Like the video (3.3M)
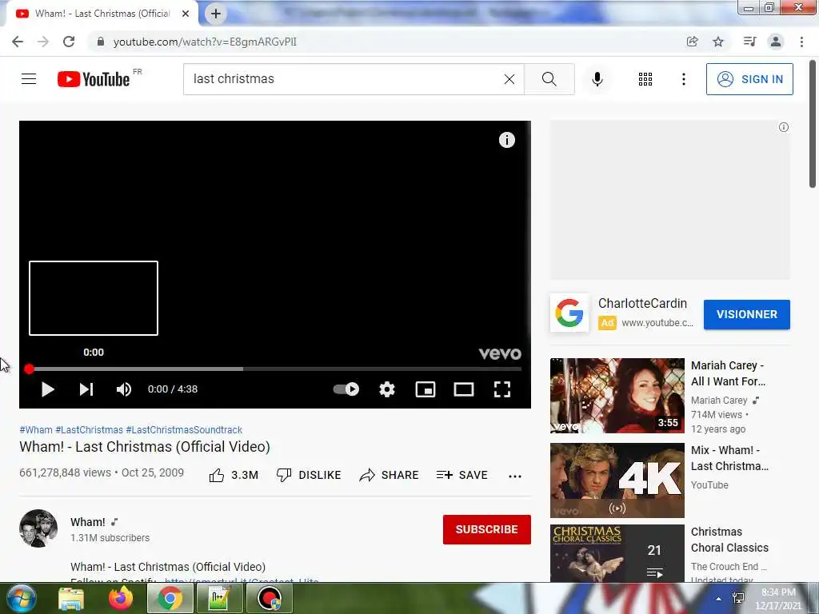Viewport: 819px width, 614px height. pos(234,475)
